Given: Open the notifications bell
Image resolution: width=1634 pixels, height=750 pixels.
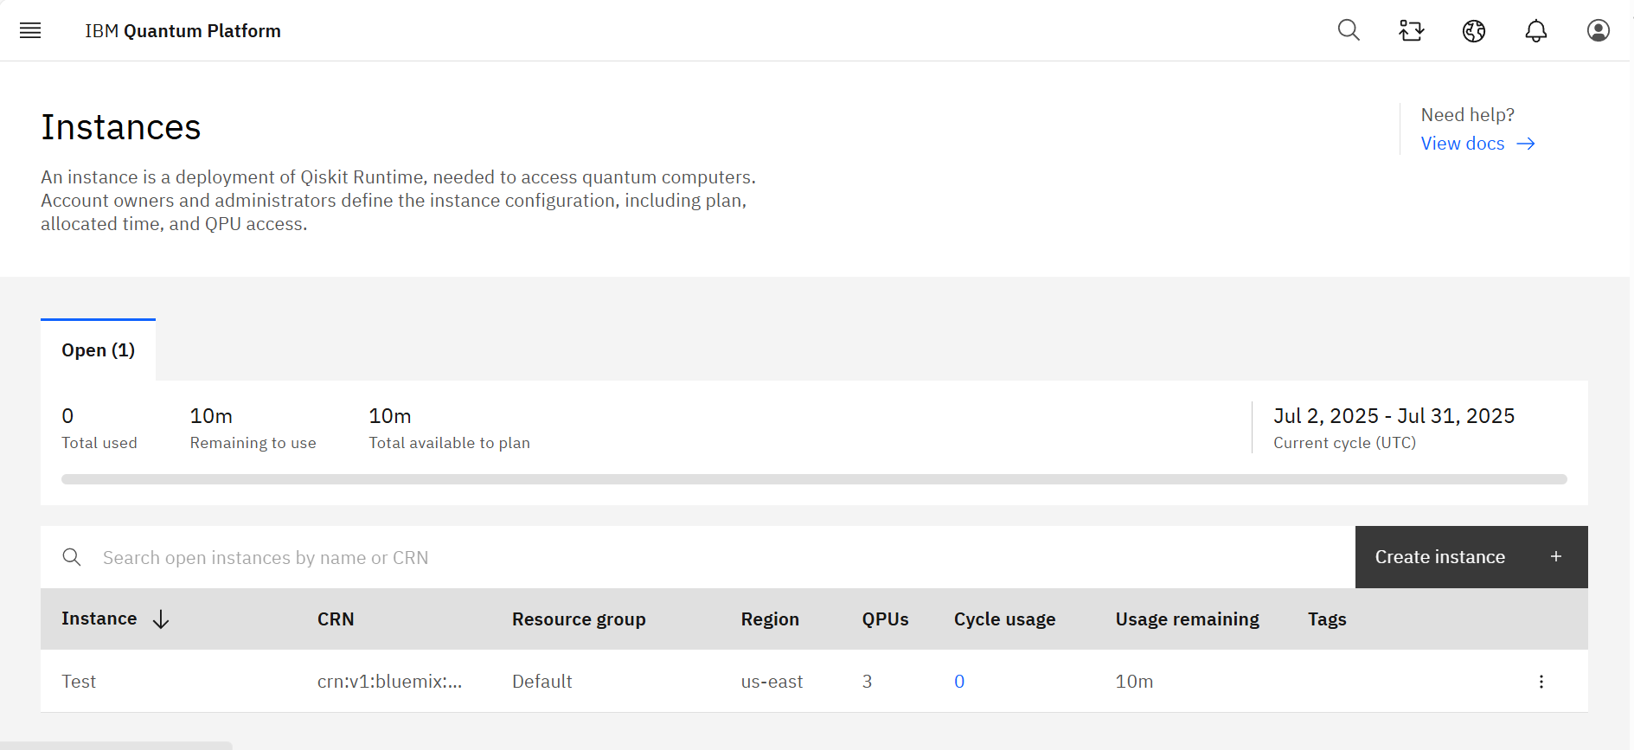Looking at the screenshot, I should [x=1535, y=31].
